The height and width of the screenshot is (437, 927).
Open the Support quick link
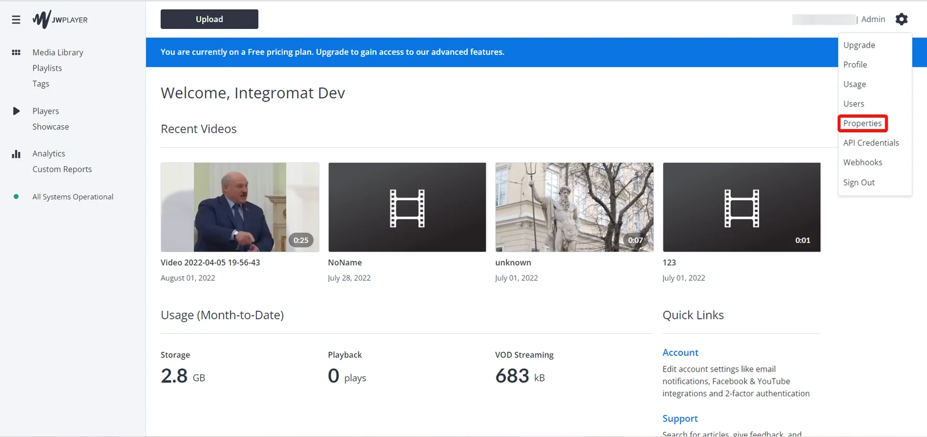click(680, 418)
